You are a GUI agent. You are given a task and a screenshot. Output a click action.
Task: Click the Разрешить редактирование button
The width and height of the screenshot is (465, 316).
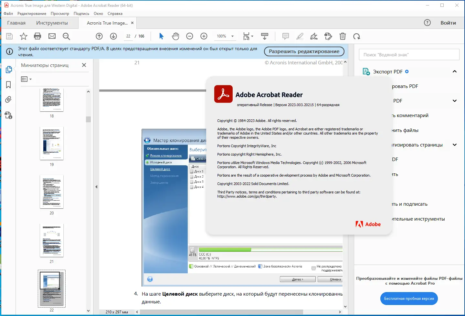(304, 51)
